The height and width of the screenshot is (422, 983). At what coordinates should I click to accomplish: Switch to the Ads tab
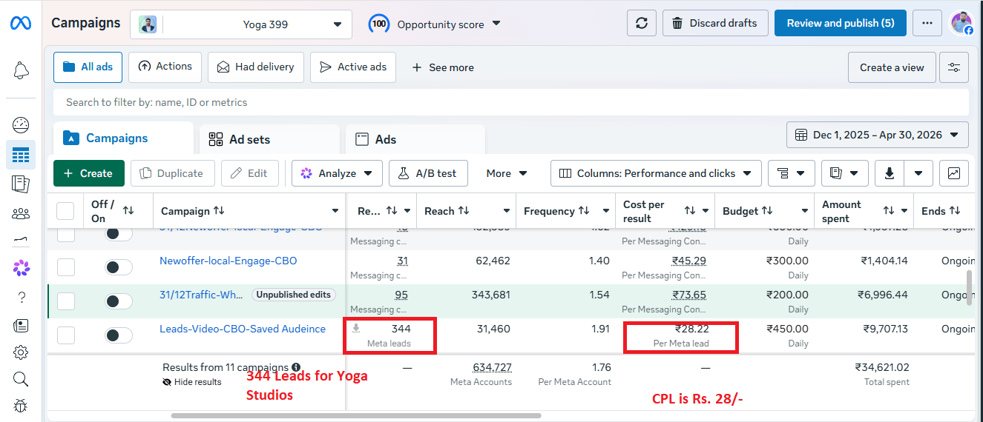415,139
